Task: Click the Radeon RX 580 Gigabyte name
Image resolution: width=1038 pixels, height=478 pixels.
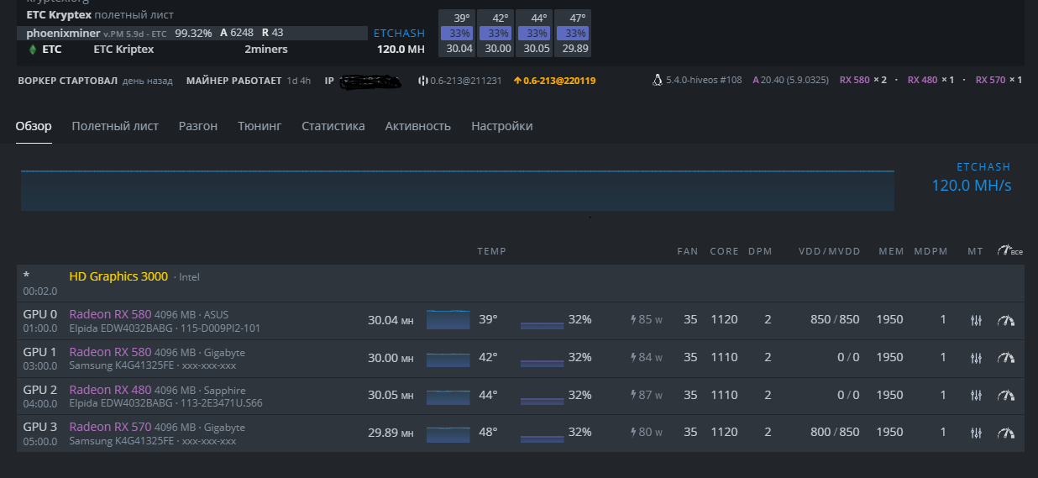Action: (x=110, y=352)
